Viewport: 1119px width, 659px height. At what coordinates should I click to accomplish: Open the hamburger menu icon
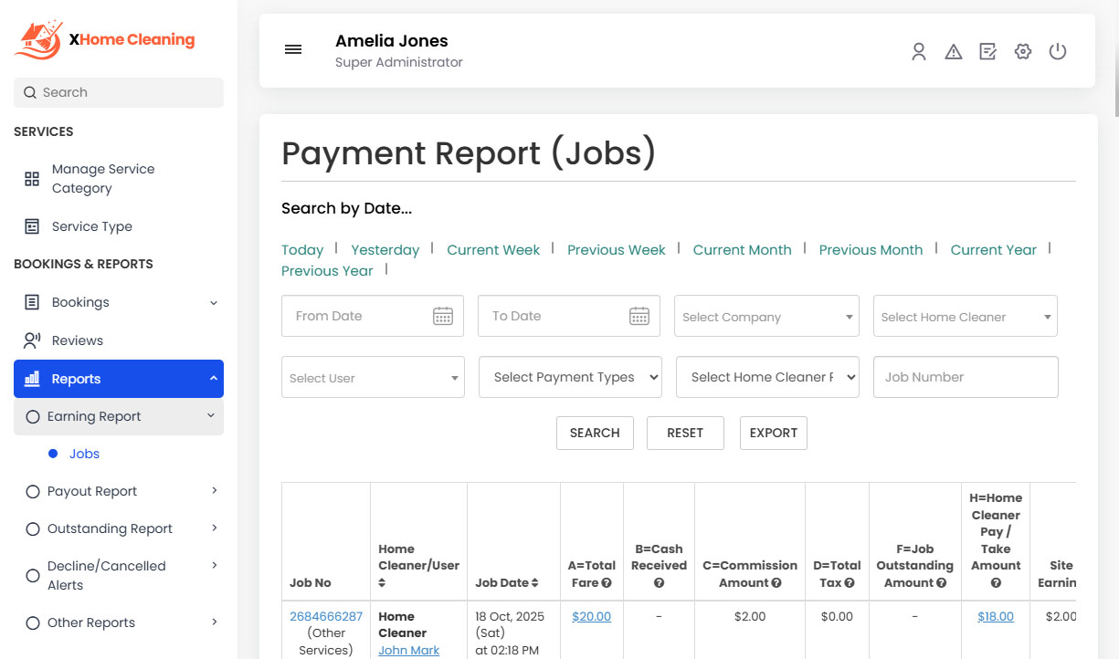pyautogui.click(x=293, y=49)
